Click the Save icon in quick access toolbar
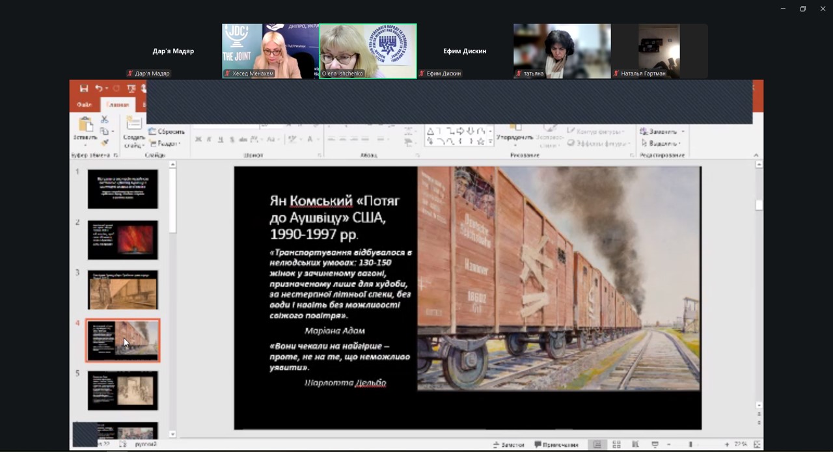The image size is (833, 452). [x=84, y=88]
